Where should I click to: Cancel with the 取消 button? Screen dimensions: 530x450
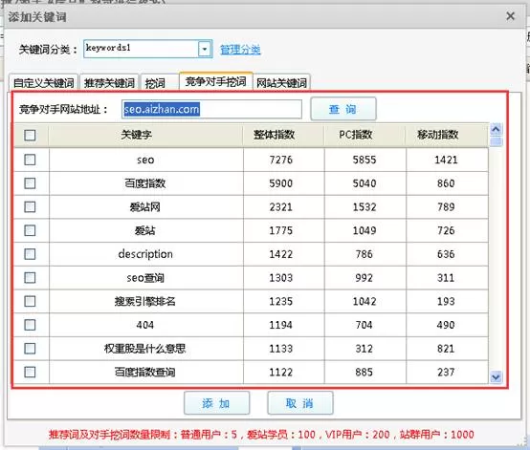pos(299,403)
